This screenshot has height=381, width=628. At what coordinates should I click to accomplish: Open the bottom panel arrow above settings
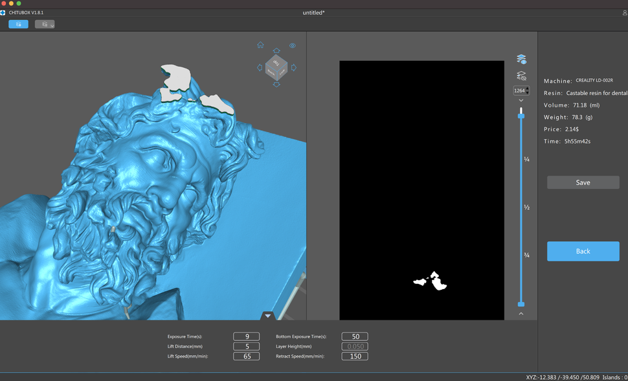click(x=267, y=316)
